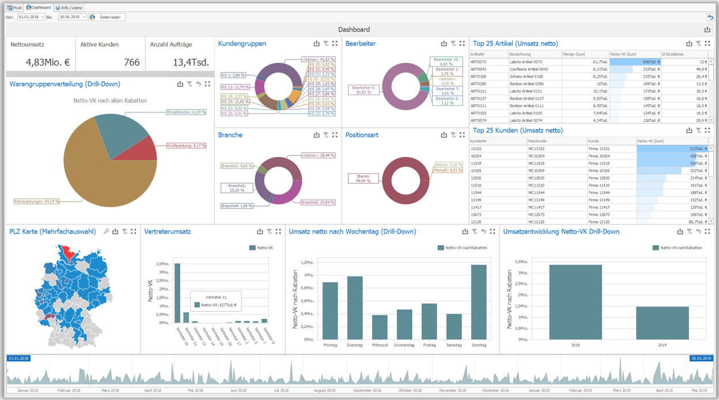Click the 01.01.2018 range start handle
The image size is (719, 400).
tap(18, 359)
